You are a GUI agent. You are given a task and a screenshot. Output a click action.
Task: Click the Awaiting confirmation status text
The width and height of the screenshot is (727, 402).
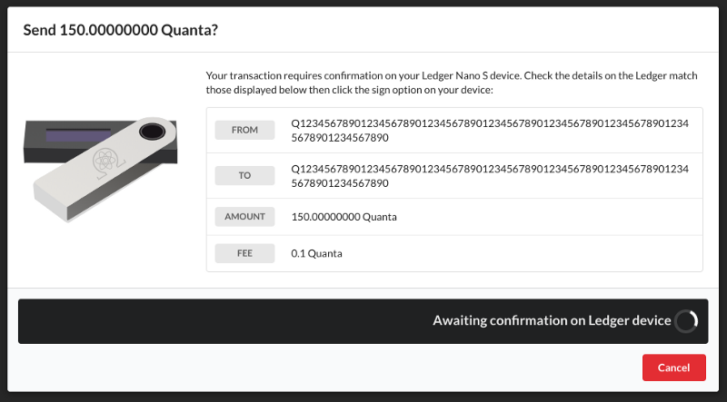point(552,321)
